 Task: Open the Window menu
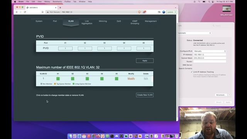pos(82,2)
